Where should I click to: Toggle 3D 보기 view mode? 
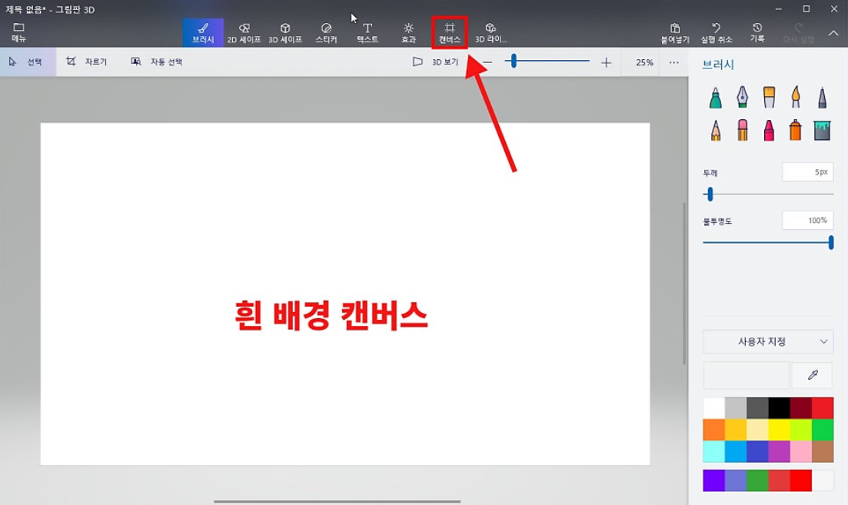click(x=436, y=62)
